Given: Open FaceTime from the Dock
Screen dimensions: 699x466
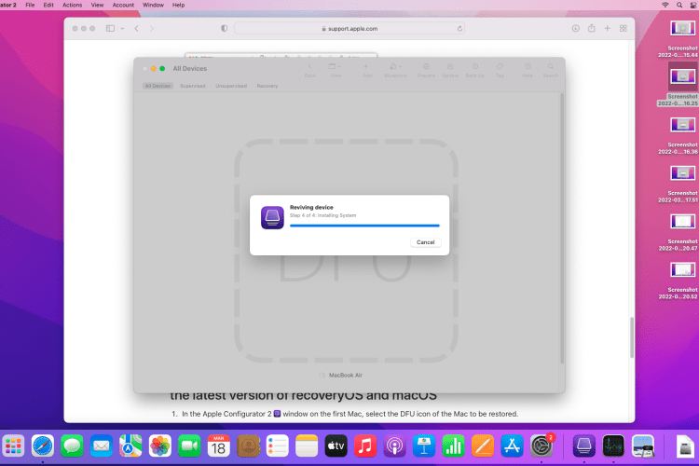Looking at the screenshot, I should click(x=189, y=445).
